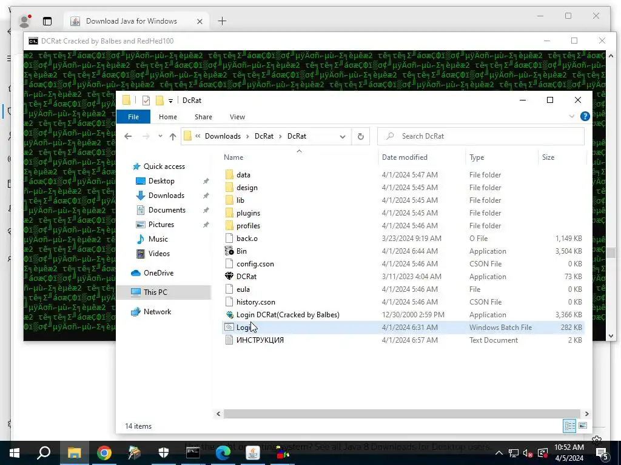
Task: Refresh the DcRat folder view
Action: click(x=360, y=136)
